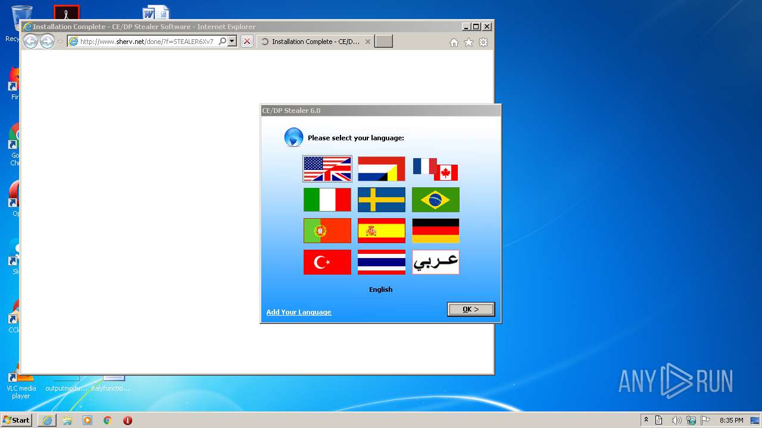This screenshot has height=428, width=762.
Task: Click the address bar search magnifier
Action: (x=222, y=42)
